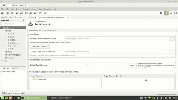Open the Default Target Schema dropdown
Viewport: 178px width, 100px height.
[88, 65]
